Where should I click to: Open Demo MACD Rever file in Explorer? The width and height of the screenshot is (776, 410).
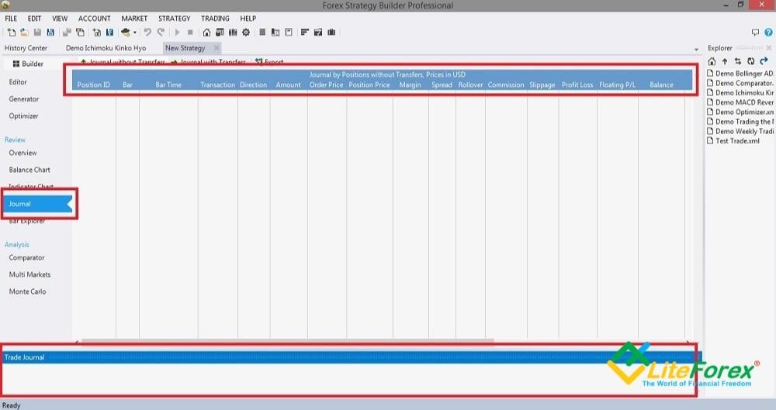740,102
